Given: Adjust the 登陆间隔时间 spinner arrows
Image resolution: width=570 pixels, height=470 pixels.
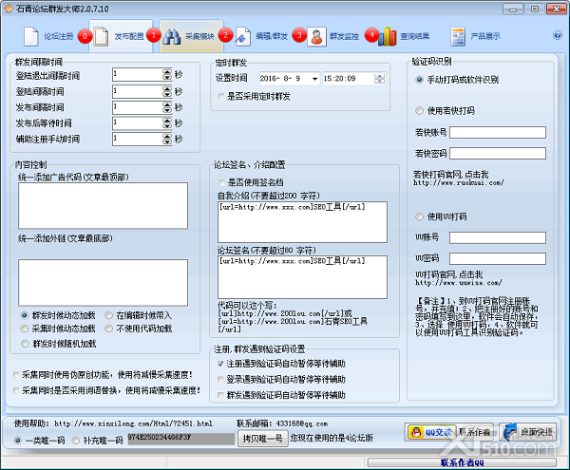Looking at the screenshot, I should tap(167, 91).
